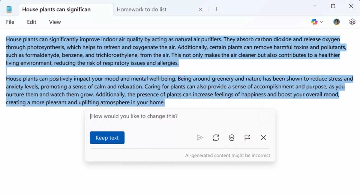
Task: Open the Edit menu
Action: (x=31, y=22)
